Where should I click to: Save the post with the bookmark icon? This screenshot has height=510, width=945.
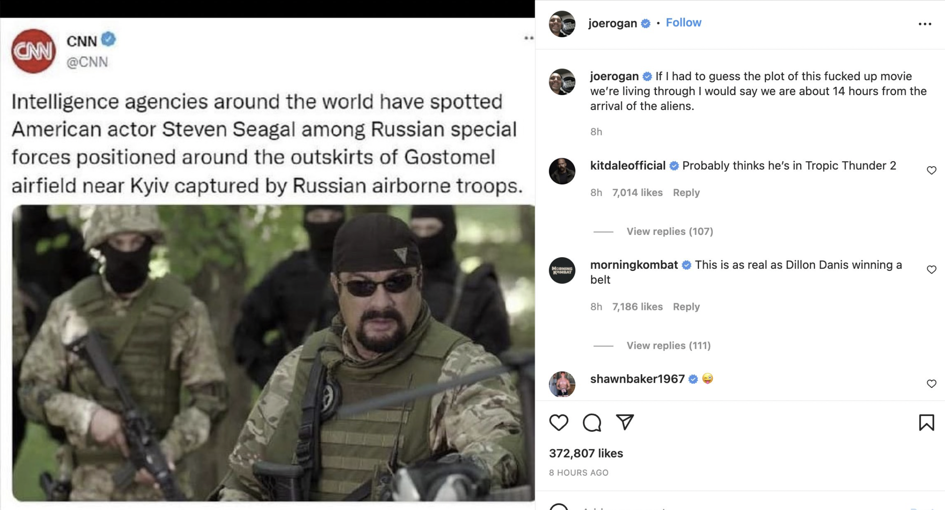coord(926,422)
